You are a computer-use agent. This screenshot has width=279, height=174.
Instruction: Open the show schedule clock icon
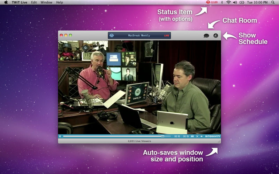point(216,35)
